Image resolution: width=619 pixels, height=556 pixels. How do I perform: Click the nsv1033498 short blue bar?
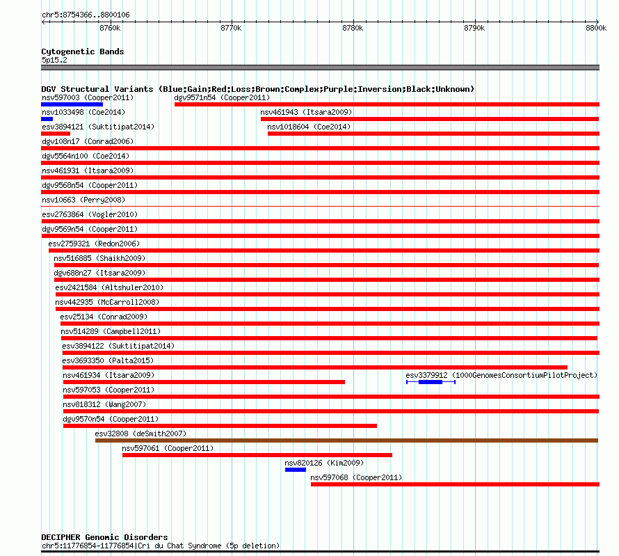coord(47,119)
